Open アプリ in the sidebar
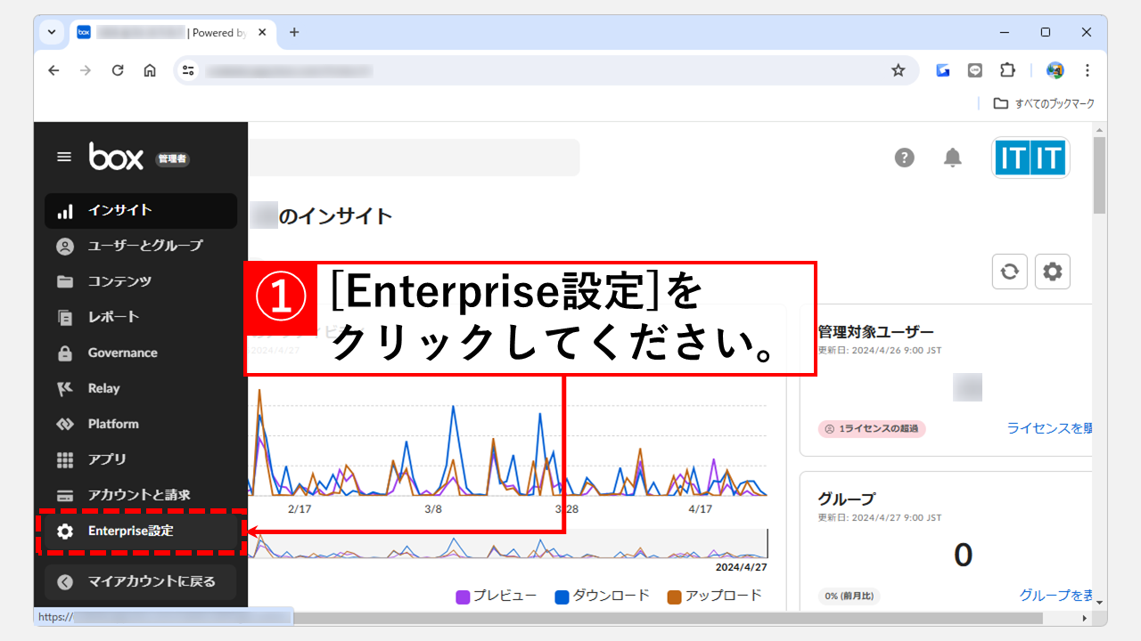The height and width of the screenshot is (641, 1141). click(x=141, y=459)
